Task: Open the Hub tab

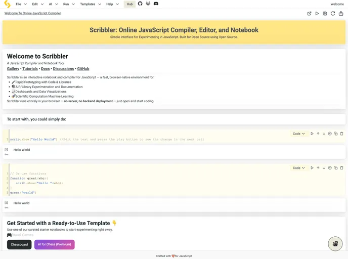Action: 129,4
